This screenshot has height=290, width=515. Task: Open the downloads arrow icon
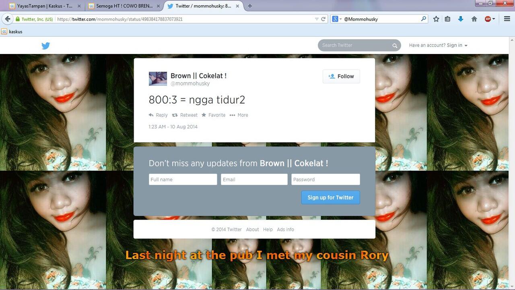pyautogui.click(x=461, y=19)
